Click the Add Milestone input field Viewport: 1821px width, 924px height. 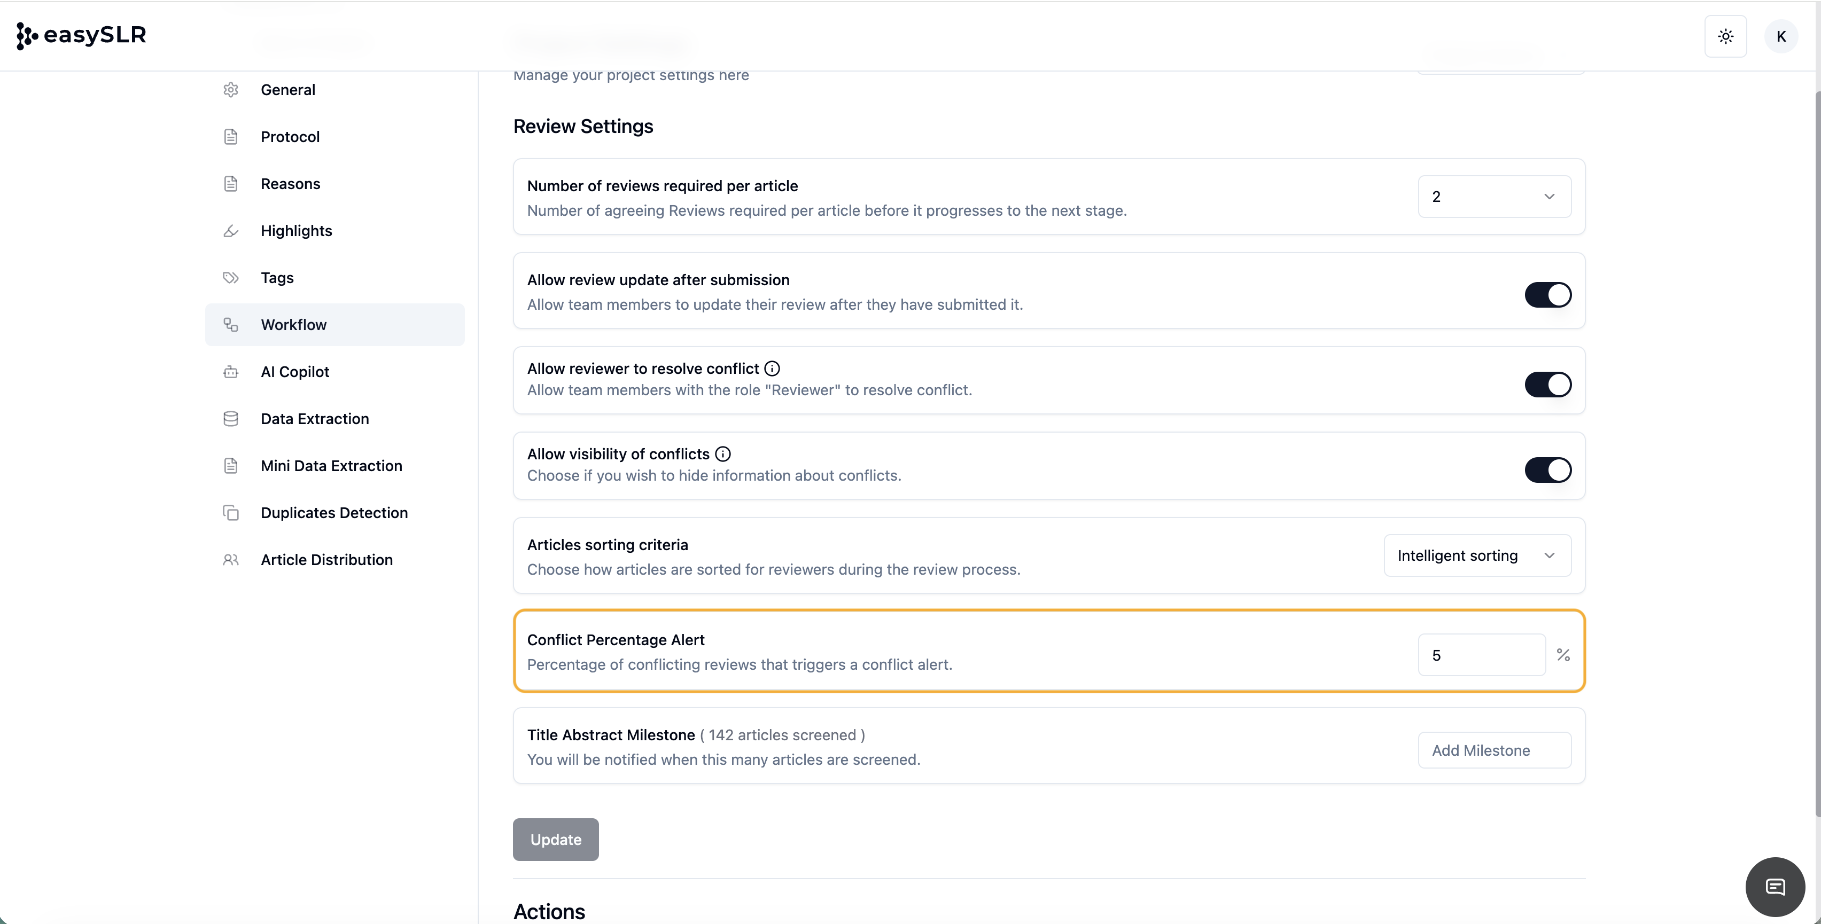click(1493, 750)
